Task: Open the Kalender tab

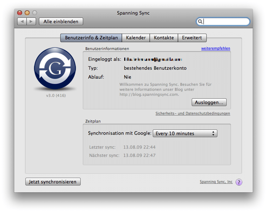Action: [x=136, y=38]
